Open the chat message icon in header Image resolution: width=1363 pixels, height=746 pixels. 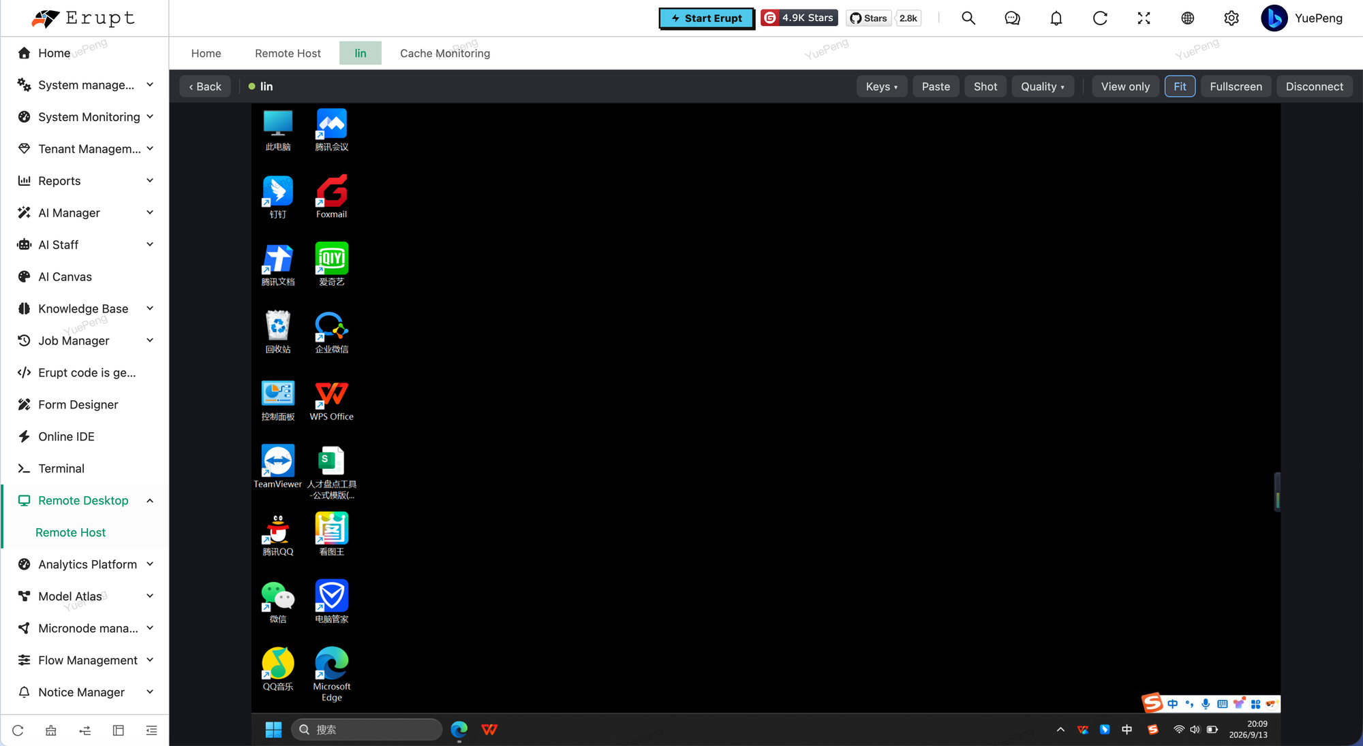[1012, 18]
